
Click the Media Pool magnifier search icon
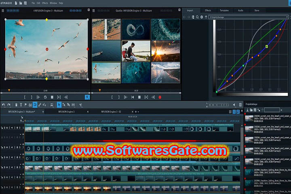[x=197, y=17]
